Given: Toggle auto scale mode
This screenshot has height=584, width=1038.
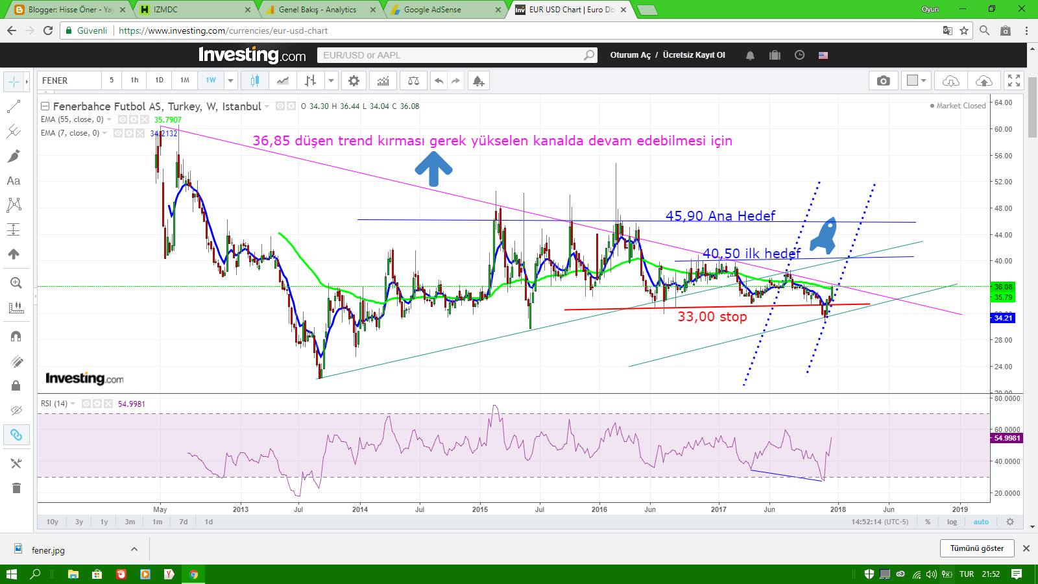Looking at the screenshot, I should click(981, 522).
